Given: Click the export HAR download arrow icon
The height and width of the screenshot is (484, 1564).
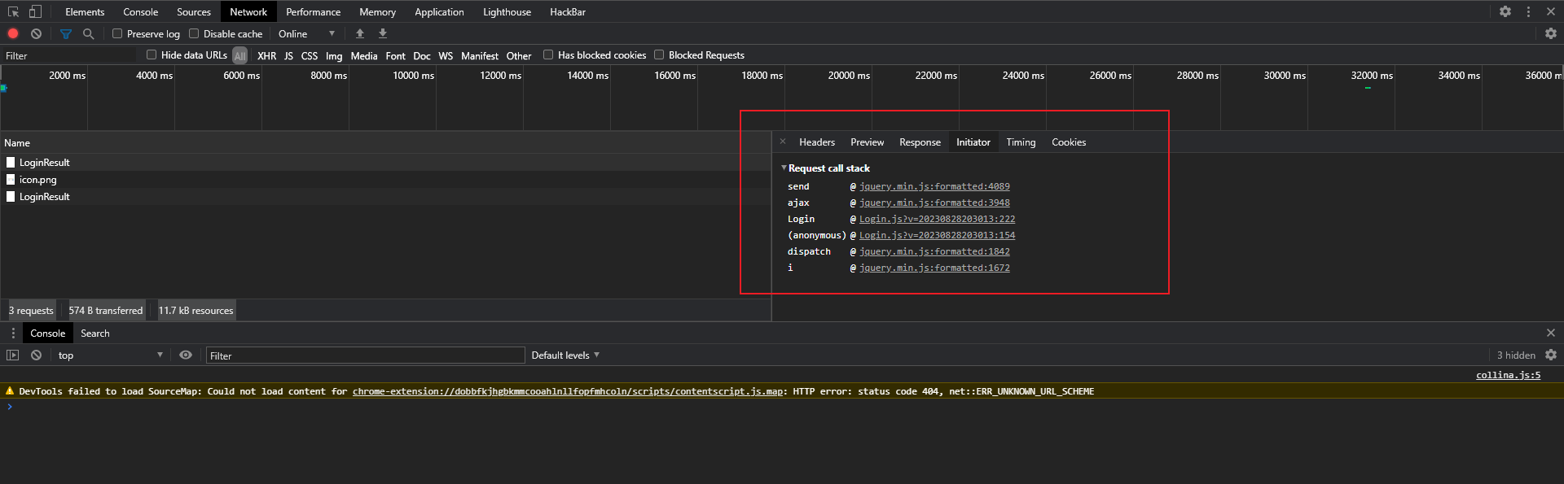Looking at the screenshot, I should click(383, 33).
